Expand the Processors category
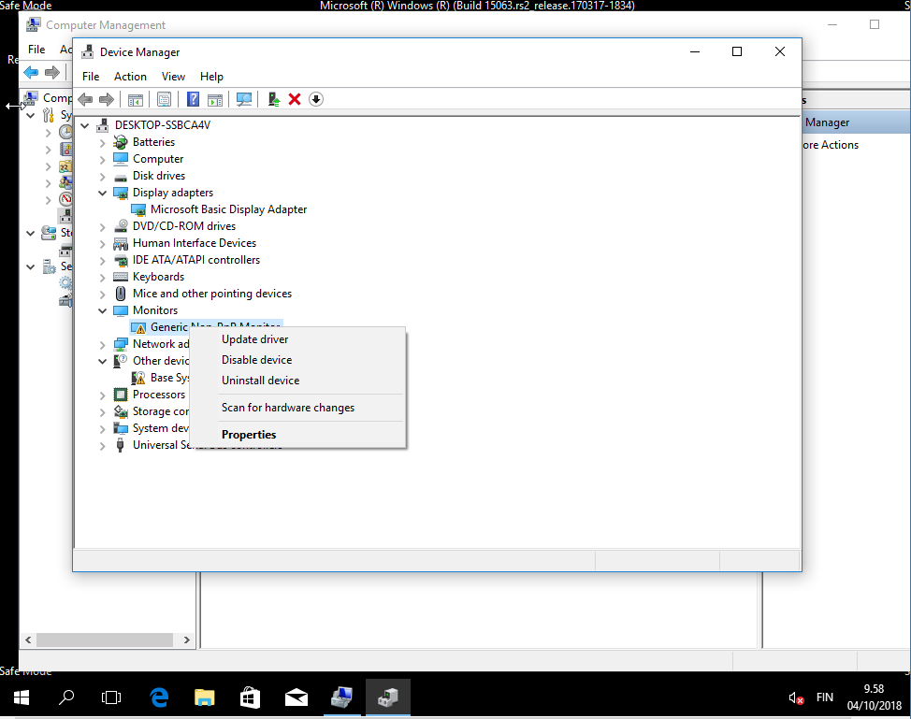 (102, 395)
